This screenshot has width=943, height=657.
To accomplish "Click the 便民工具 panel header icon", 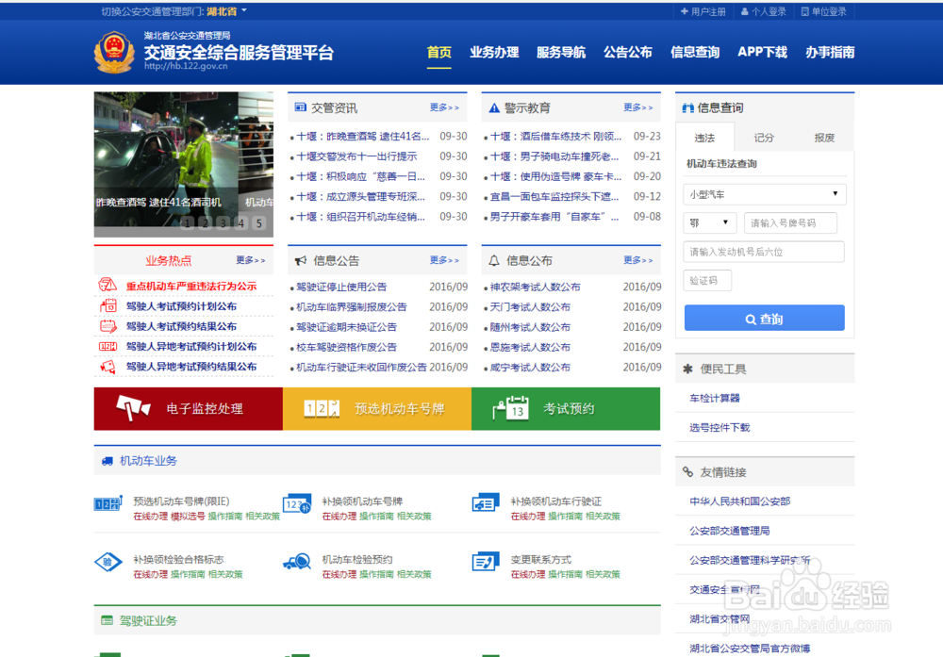I will click(687, 368).
